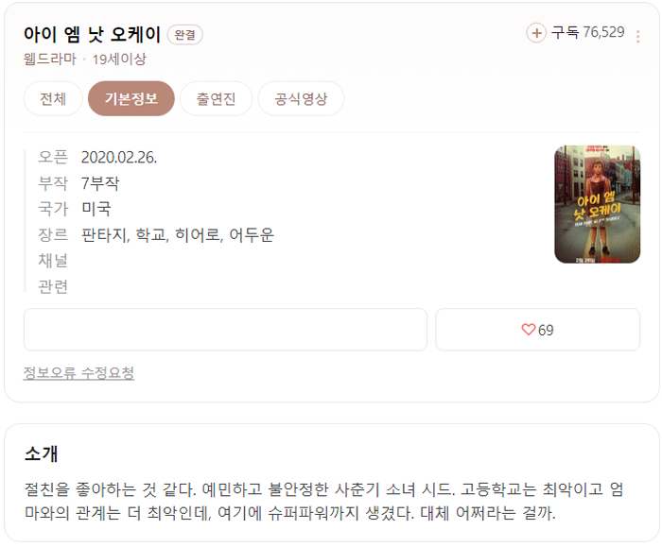Click the 2020.02.26. open date
Image resolution: width=662 pixels, height=547 pixels.
click(x=119, y=158)
